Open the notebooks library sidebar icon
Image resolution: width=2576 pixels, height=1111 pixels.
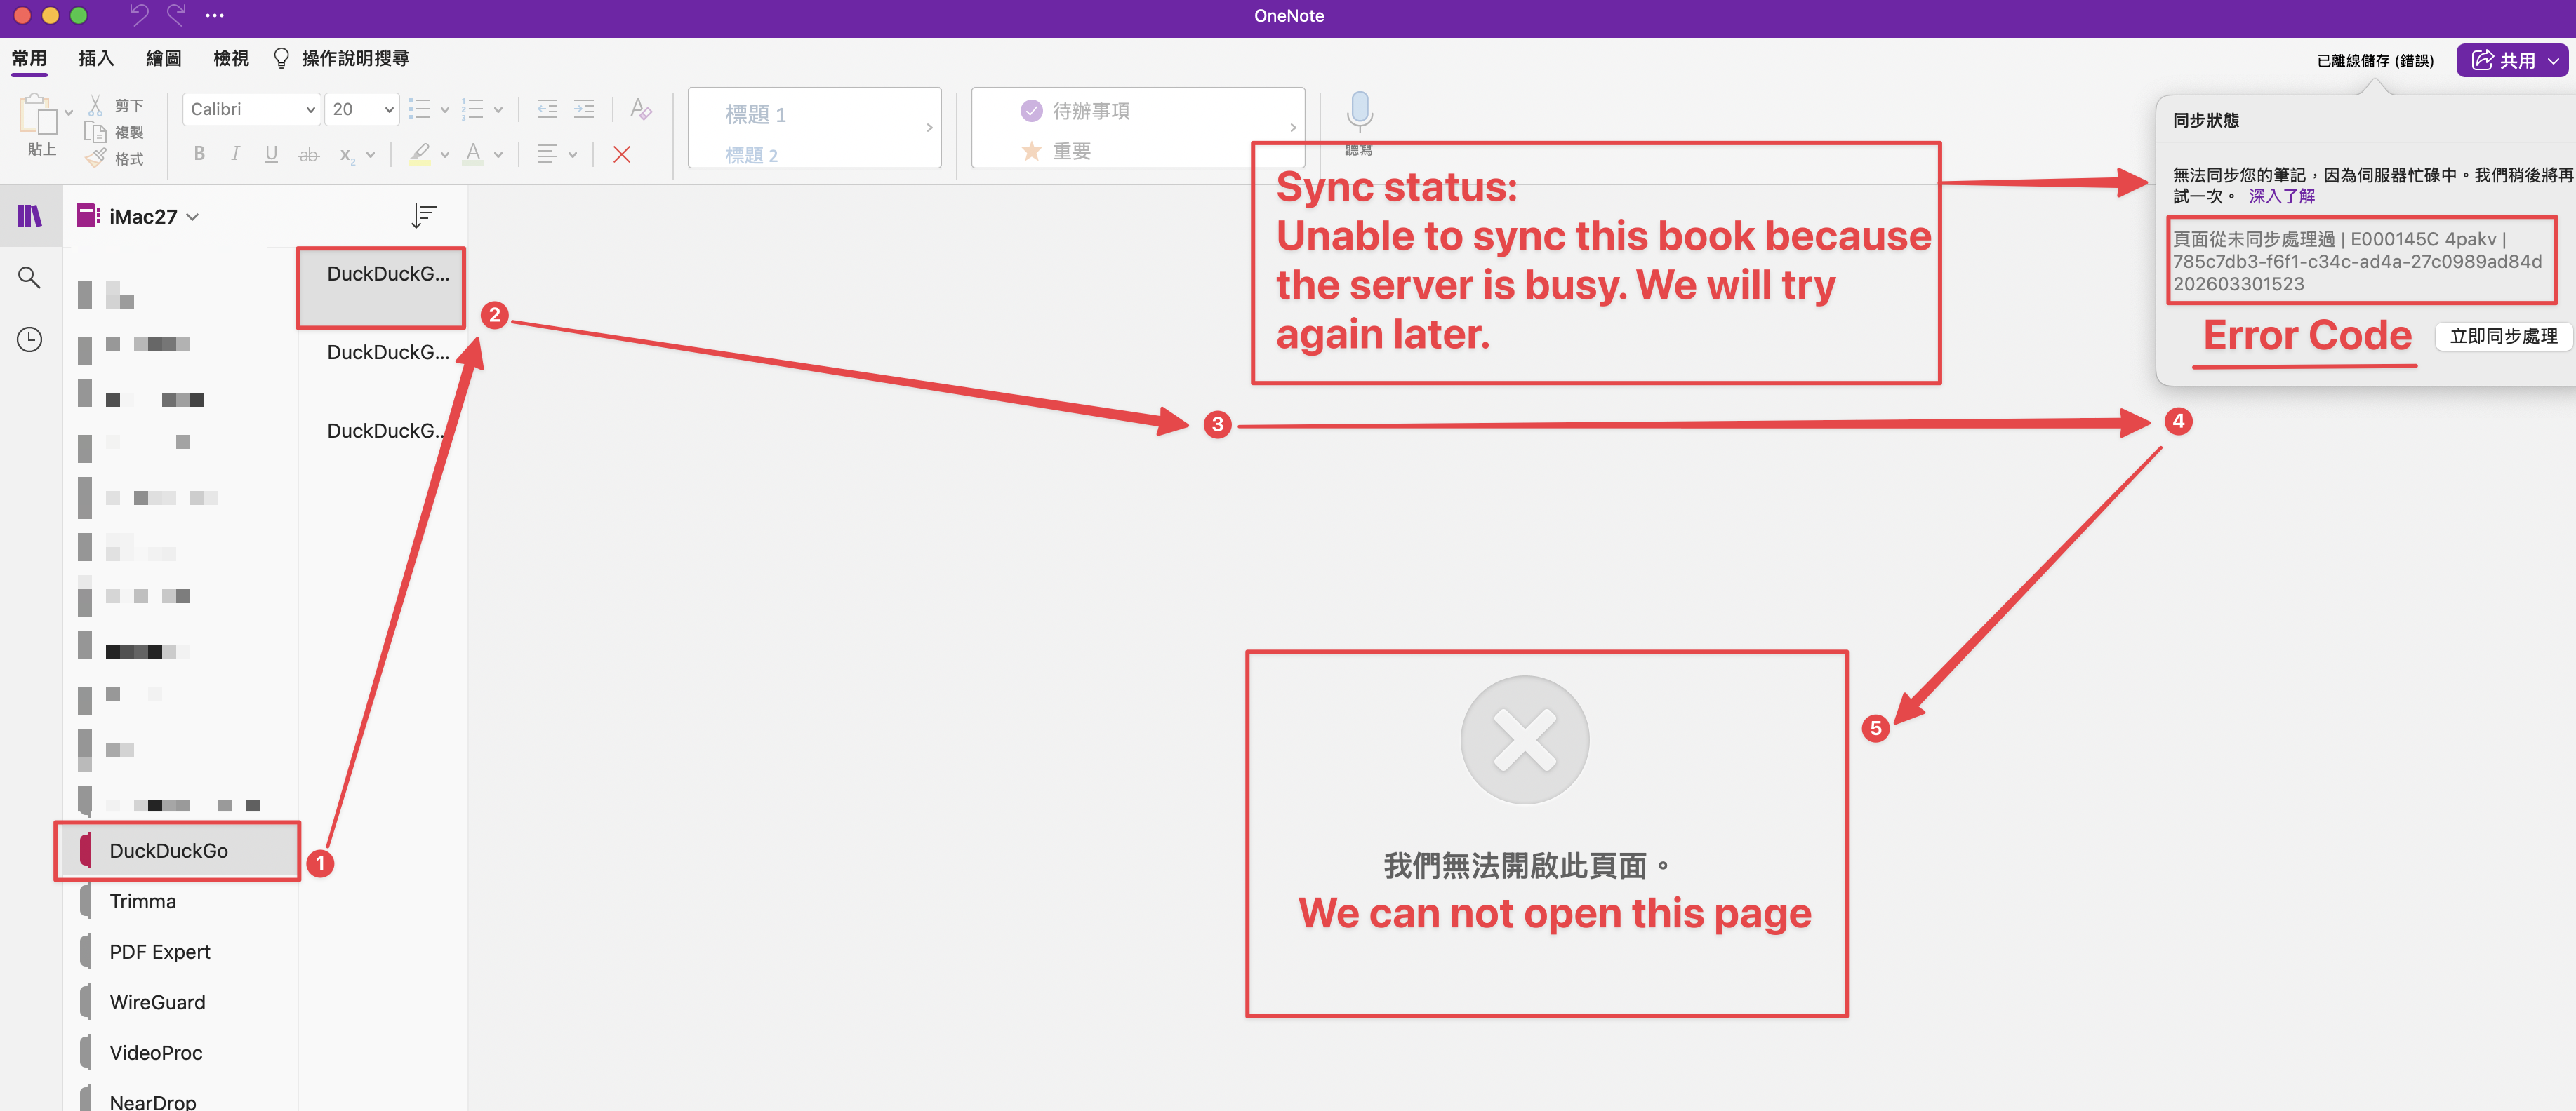(30, 216)
